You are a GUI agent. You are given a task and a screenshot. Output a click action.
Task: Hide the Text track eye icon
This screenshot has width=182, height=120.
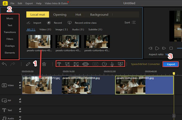(20, 112)
